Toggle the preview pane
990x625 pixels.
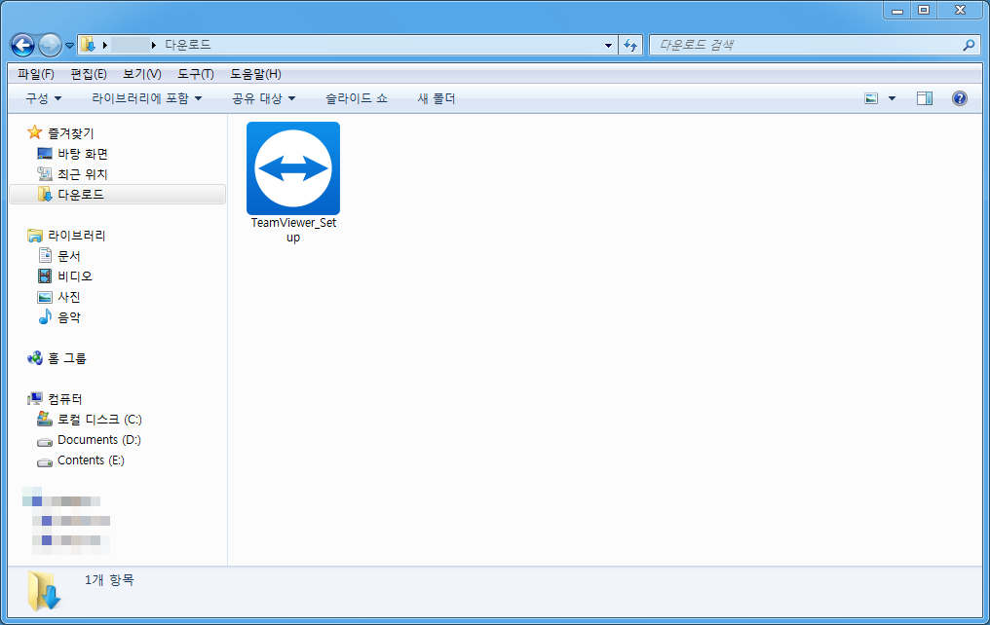coord(925,98)
